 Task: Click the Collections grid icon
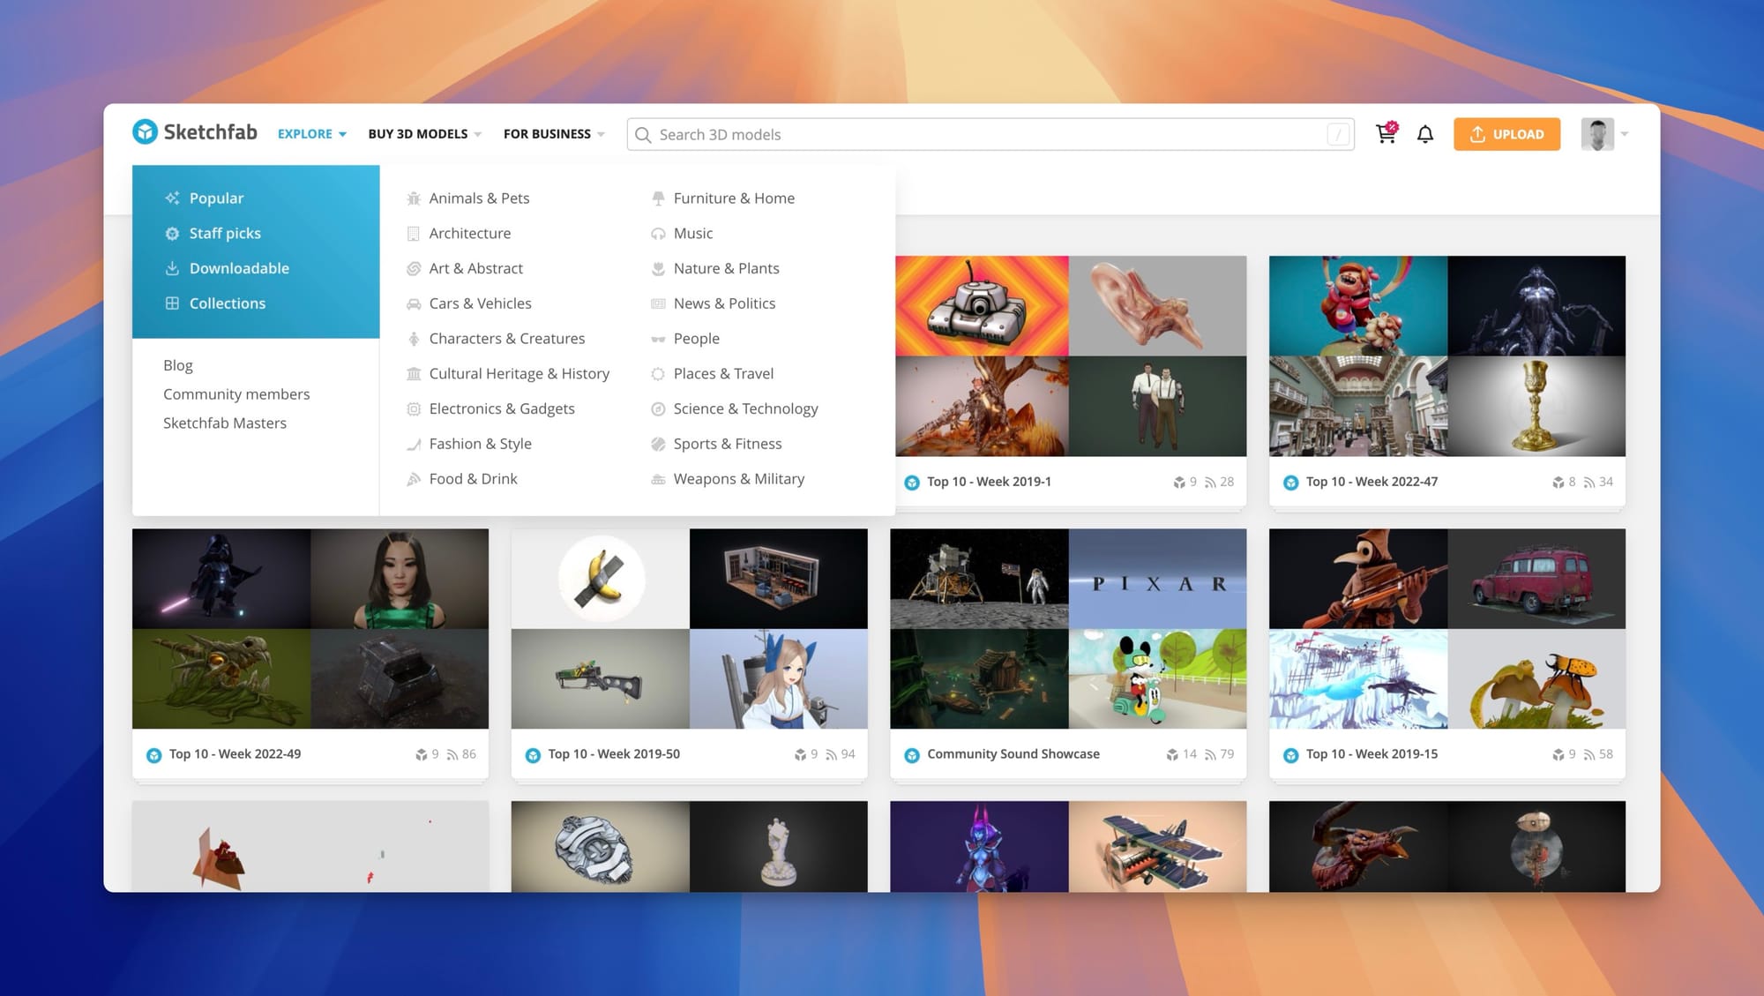click(172, 303)
